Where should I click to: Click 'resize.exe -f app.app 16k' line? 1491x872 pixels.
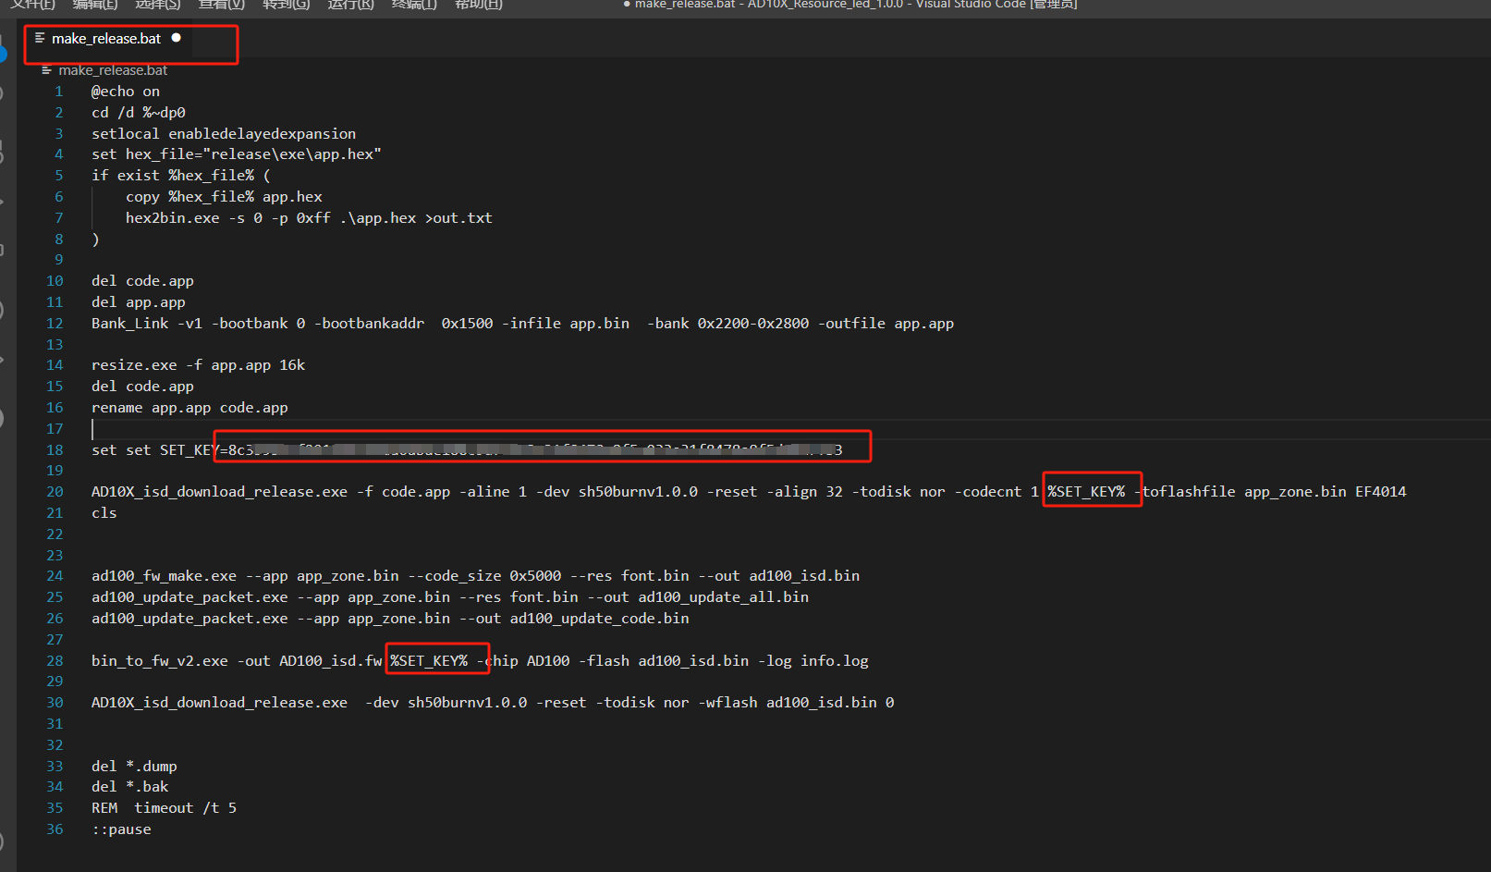pos(198,365)
